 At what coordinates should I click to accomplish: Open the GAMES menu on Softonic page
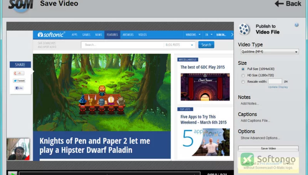(x=86, y=35)
